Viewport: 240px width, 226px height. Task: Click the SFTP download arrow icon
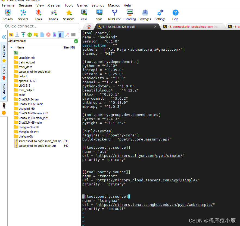coord(17,35)
